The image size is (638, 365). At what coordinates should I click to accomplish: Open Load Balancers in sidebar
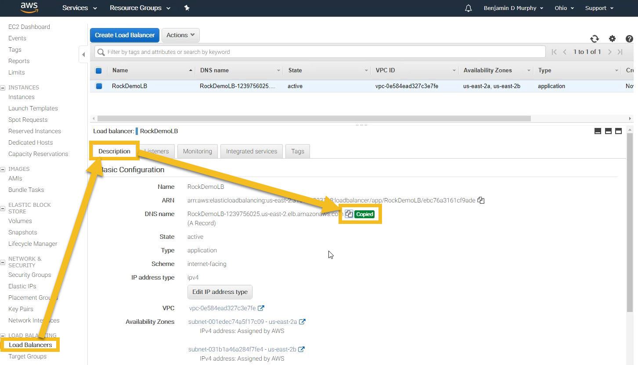pos(30,345)
